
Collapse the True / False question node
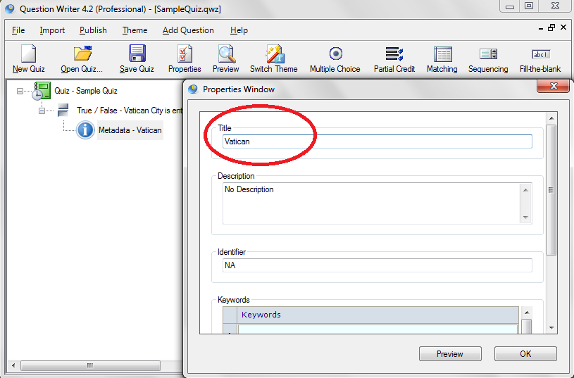coord(42,111)
